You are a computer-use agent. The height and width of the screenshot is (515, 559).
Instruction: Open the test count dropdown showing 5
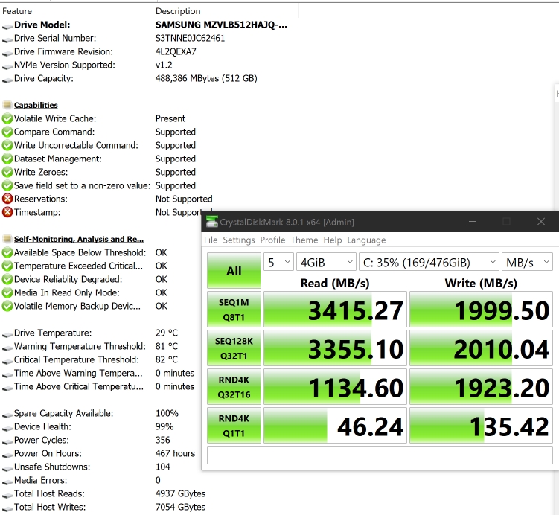[278, 262]
